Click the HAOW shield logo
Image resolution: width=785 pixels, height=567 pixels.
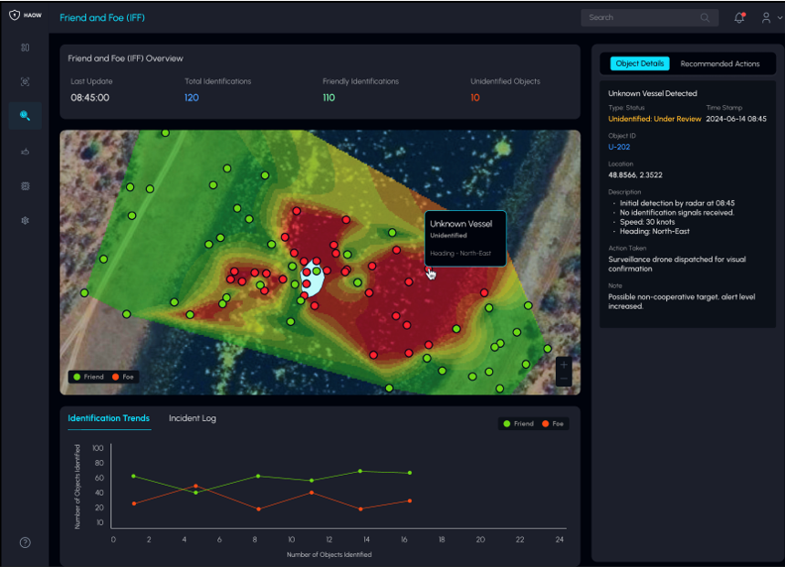click(x=15, y=16)
